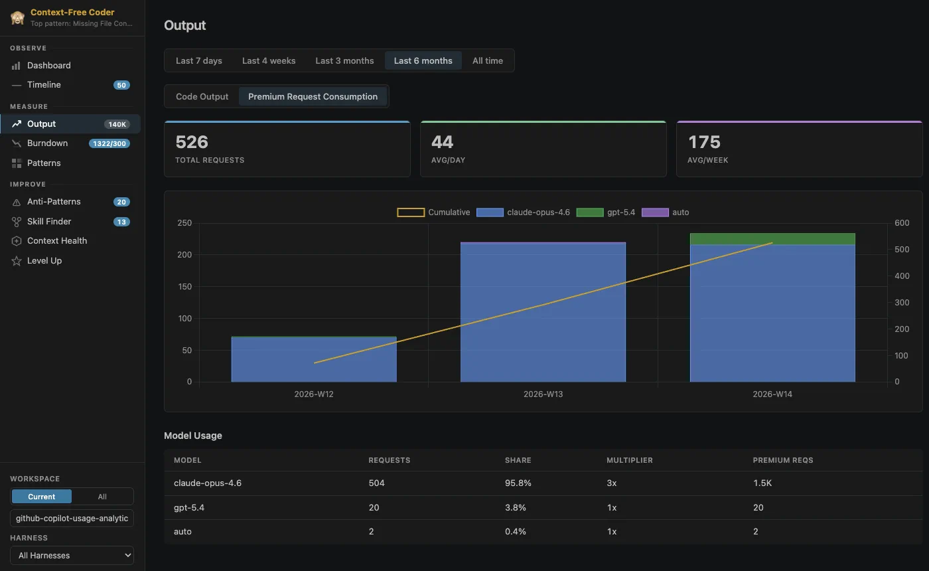Click the Dashboard bar-chart icon
Image resolution: width=929 pixels, height=571 pixels.
[x=17, y=66]
